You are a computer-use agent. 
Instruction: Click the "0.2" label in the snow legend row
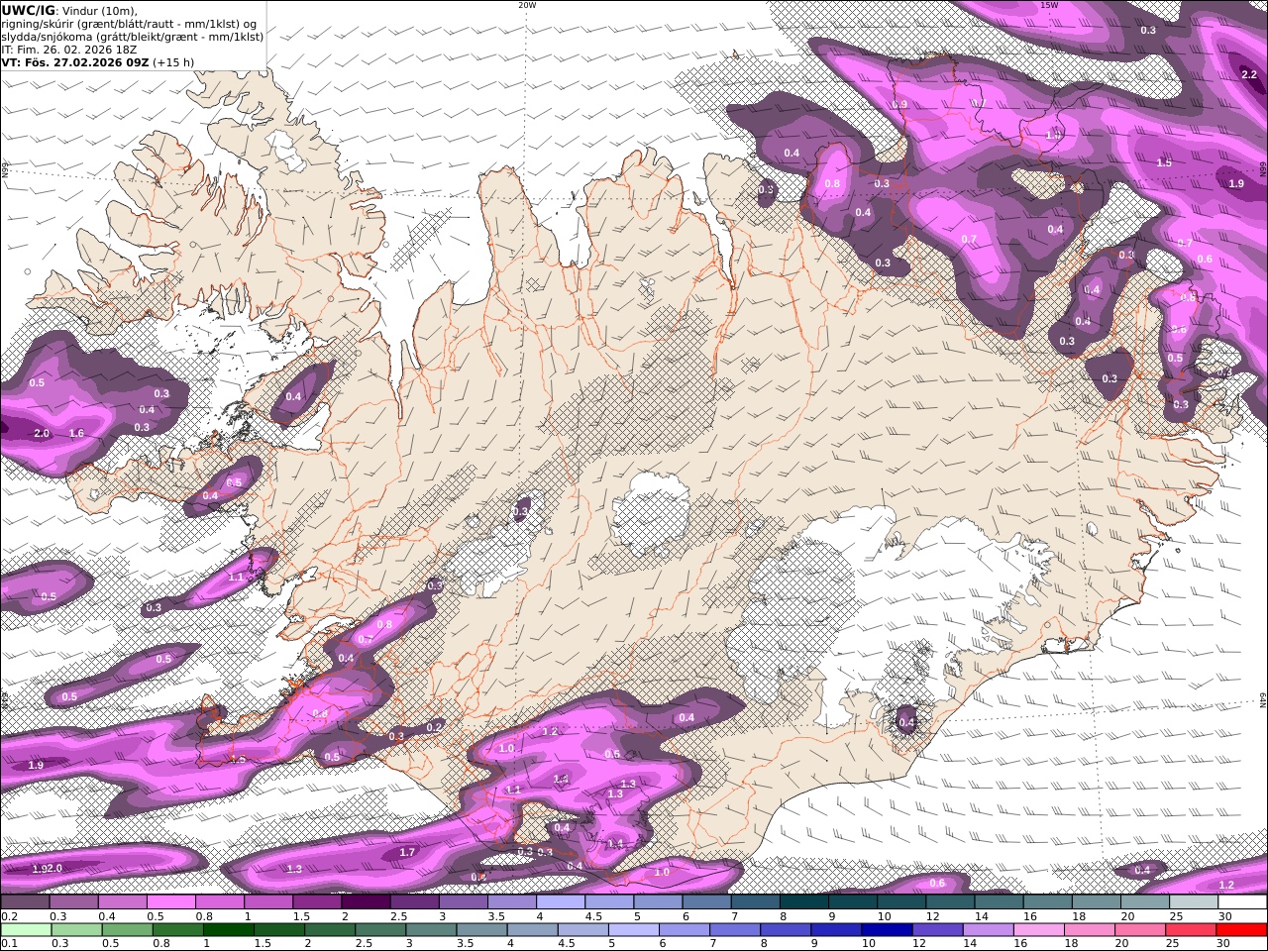[8, 916]
